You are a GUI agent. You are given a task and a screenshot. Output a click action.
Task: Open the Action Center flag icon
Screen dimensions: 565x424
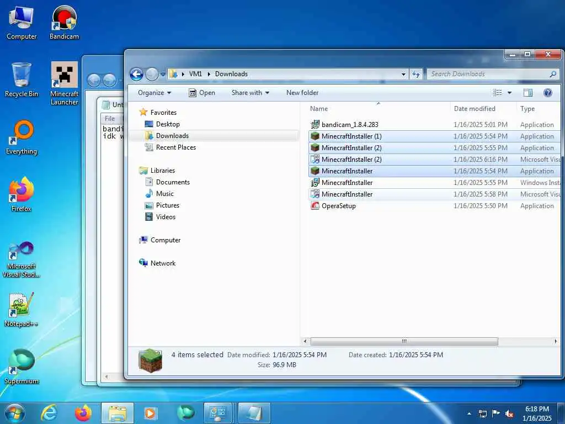[x=496, y=414]
